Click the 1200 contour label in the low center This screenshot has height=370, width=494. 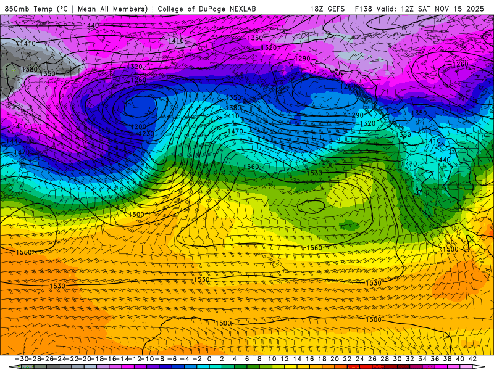coord(138,127)
